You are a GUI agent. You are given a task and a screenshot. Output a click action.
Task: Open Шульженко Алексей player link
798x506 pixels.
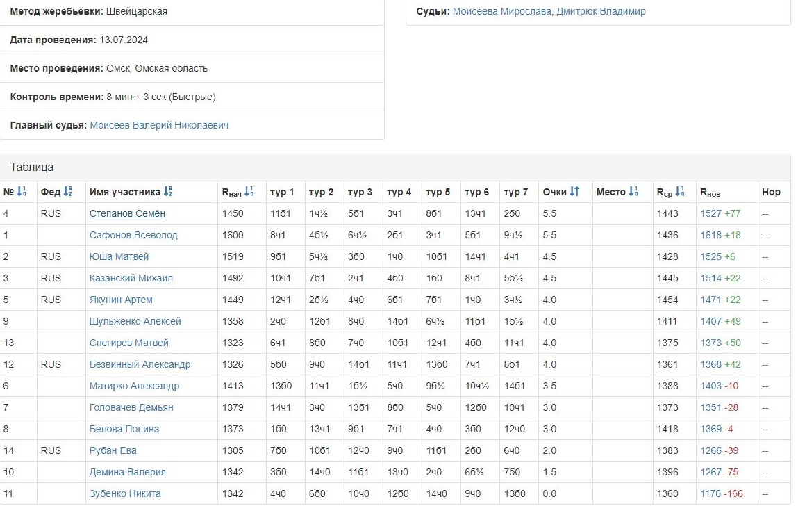[x=135, y=321]
